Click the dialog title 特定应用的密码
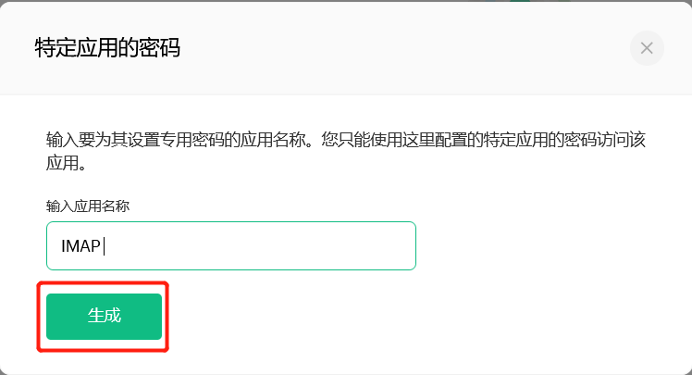Image resolution: width=692 pixels, height=375 pixels. [107, 48]
